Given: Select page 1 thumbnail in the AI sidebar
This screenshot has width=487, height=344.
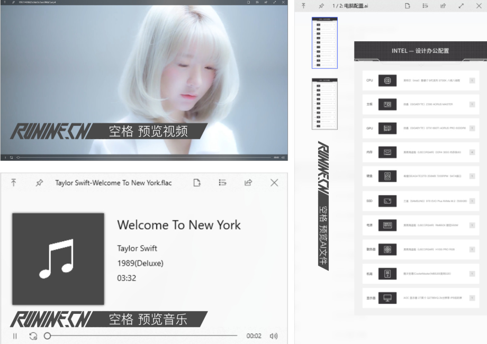Looking at the screenshot, I should (x=324, y=43).
